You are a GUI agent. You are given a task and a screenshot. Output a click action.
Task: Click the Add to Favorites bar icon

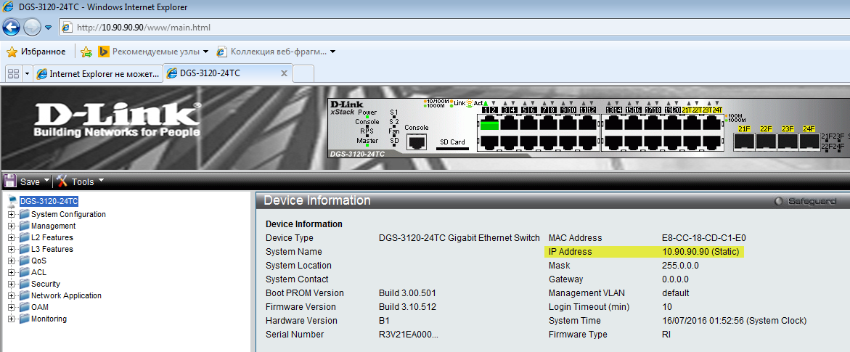(x=86, y=52)
